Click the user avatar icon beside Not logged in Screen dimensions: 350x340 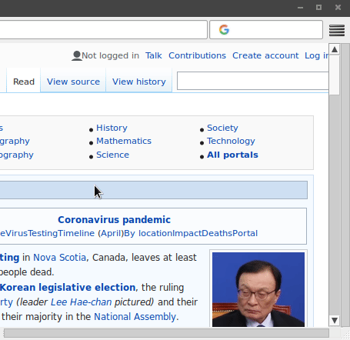coord(76,55)
